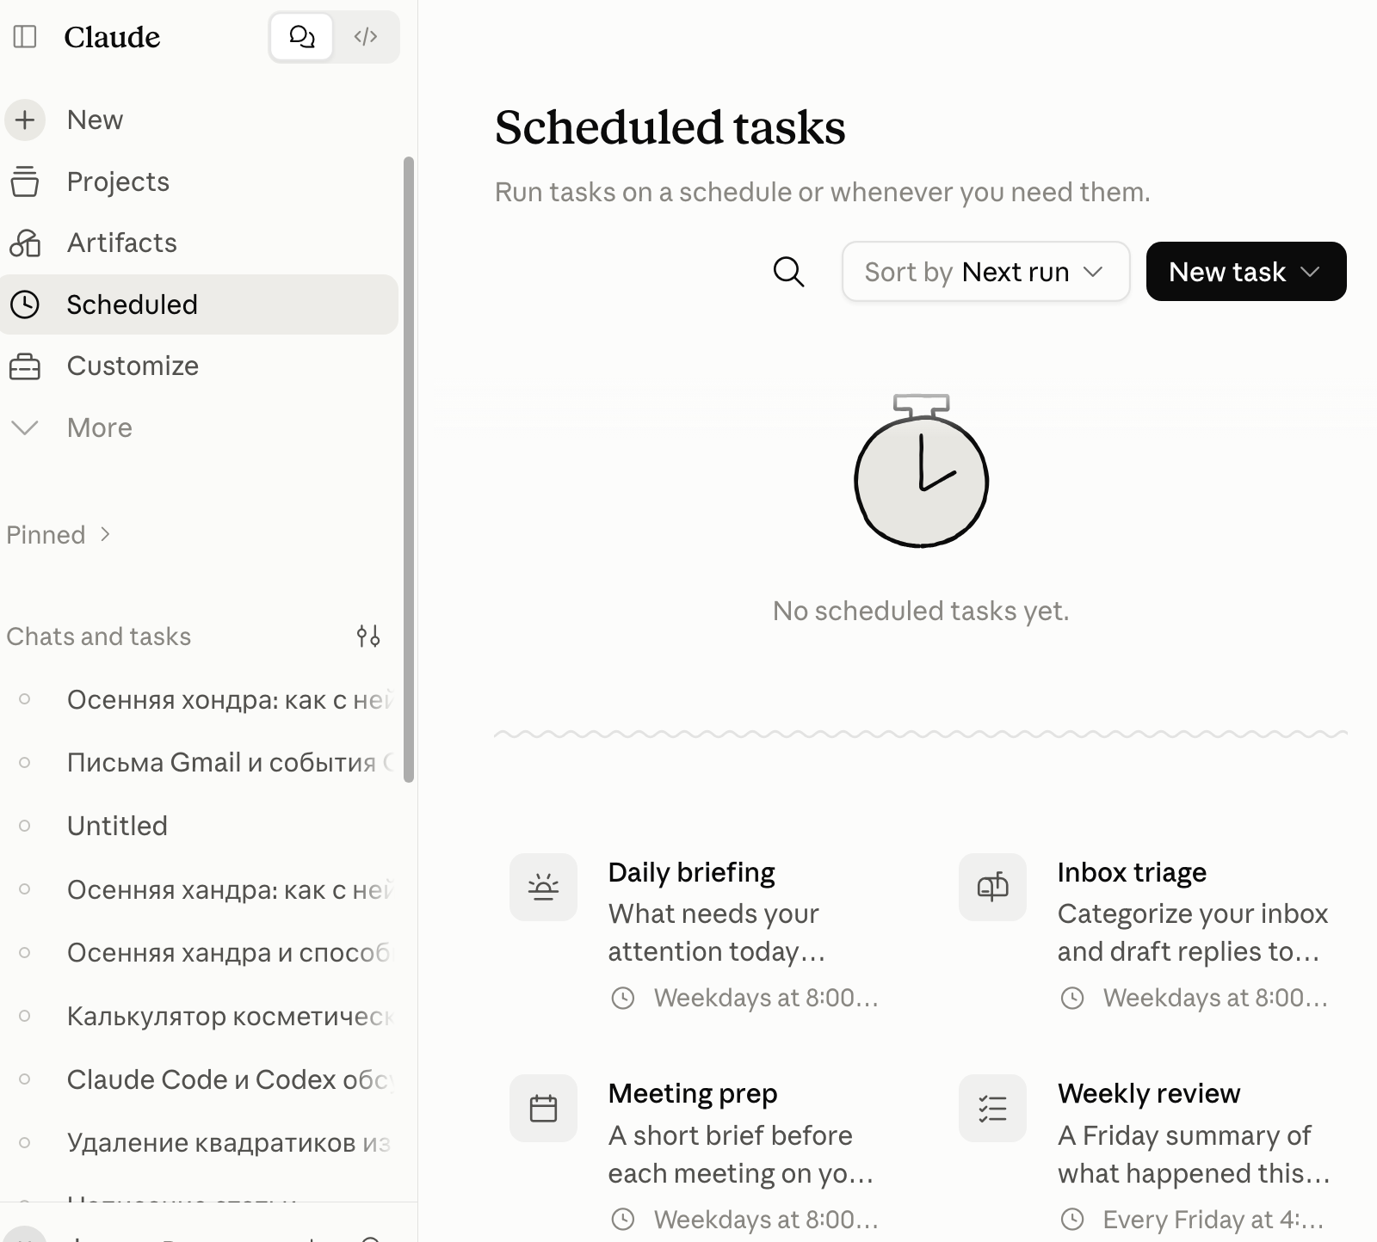Switch to chat mode toggle
The image size is (1377, 1242).
pyautogui.click(x=302, y=37)
